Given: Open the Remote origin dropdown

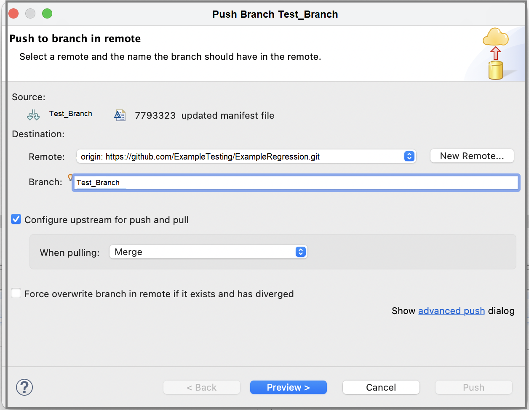Looking at the screenshot, I should click(x=246, y=157).
